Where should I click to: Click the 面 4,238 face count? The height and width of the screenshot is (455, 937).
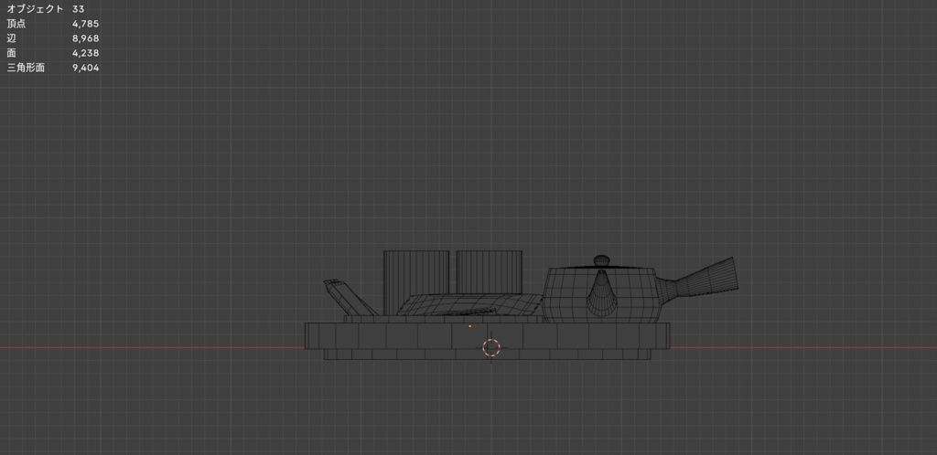(x=52, y=53)
